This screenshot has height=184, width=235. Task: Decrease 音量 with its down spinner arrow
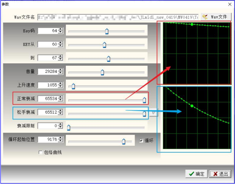[60, 73]
